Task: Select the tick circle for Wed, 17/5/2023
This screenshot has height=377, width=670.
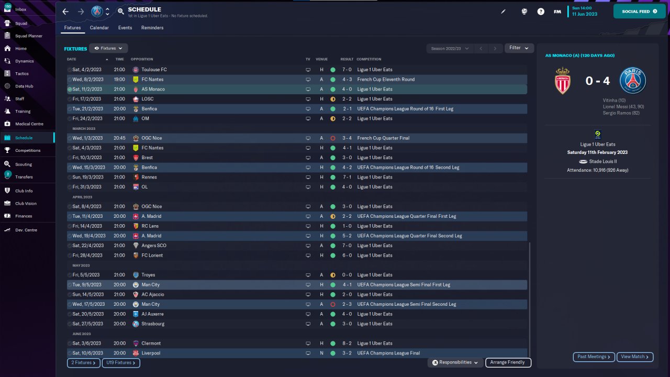Action: tap(70, 304)
